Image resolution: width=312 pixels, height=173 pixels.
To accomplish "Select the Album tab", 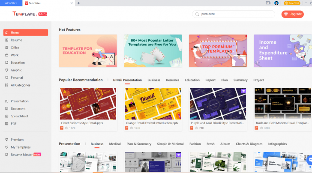I will [x=225, y=144].
